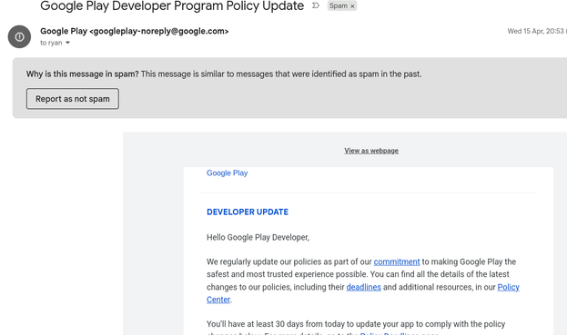This screenshot has height=335, width=567.
Task: Click the 'Why is this message in spam?' text
Action: click(x=83, y=74)
